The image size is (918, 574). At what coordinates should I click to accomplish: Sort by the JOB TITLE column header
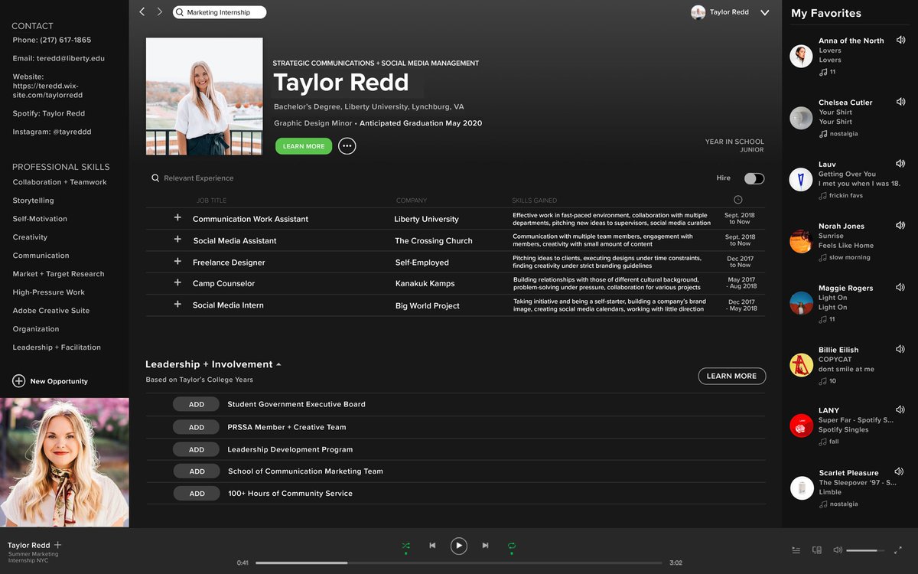pos(212,201)
